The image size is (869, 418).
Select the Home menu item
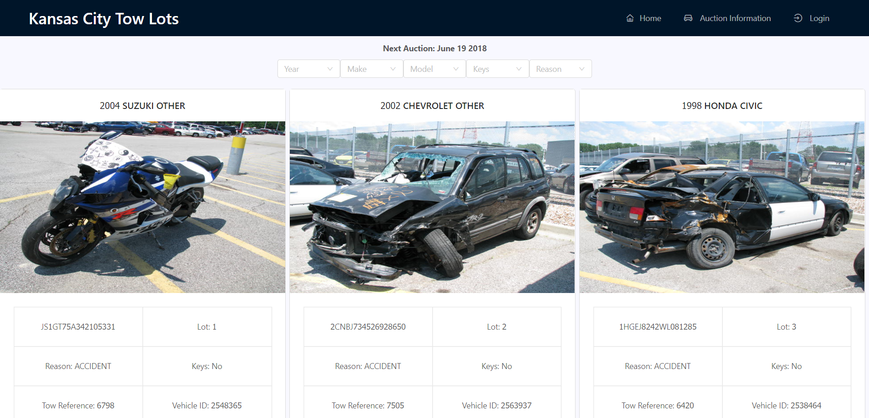[x=650, y=18]
